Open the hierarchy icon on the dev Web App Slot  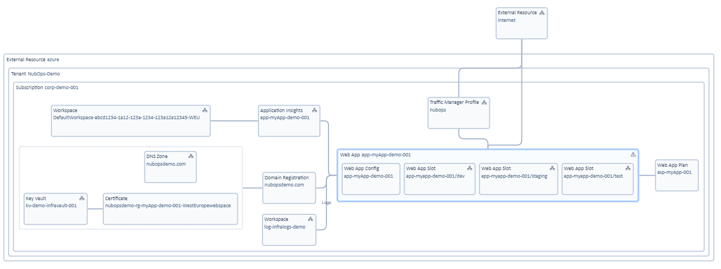coord(470,168)
